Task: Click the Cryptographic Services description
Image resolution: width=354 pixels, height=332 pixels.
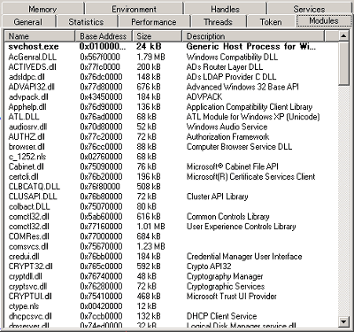Action: pos(226,286)
